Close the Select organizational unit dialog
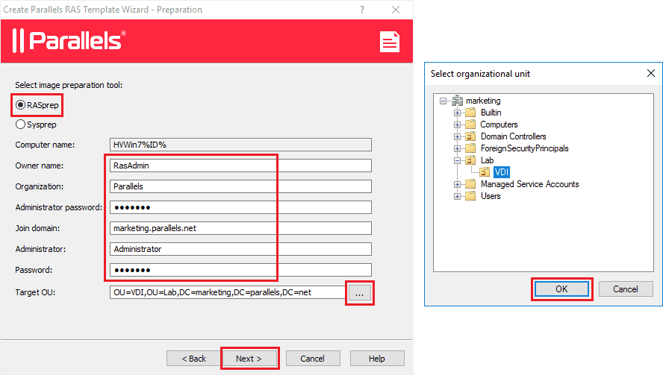Image resolution: width=663 pixels, height=375 pixels. pyautogui.click(x=651, y=73)
